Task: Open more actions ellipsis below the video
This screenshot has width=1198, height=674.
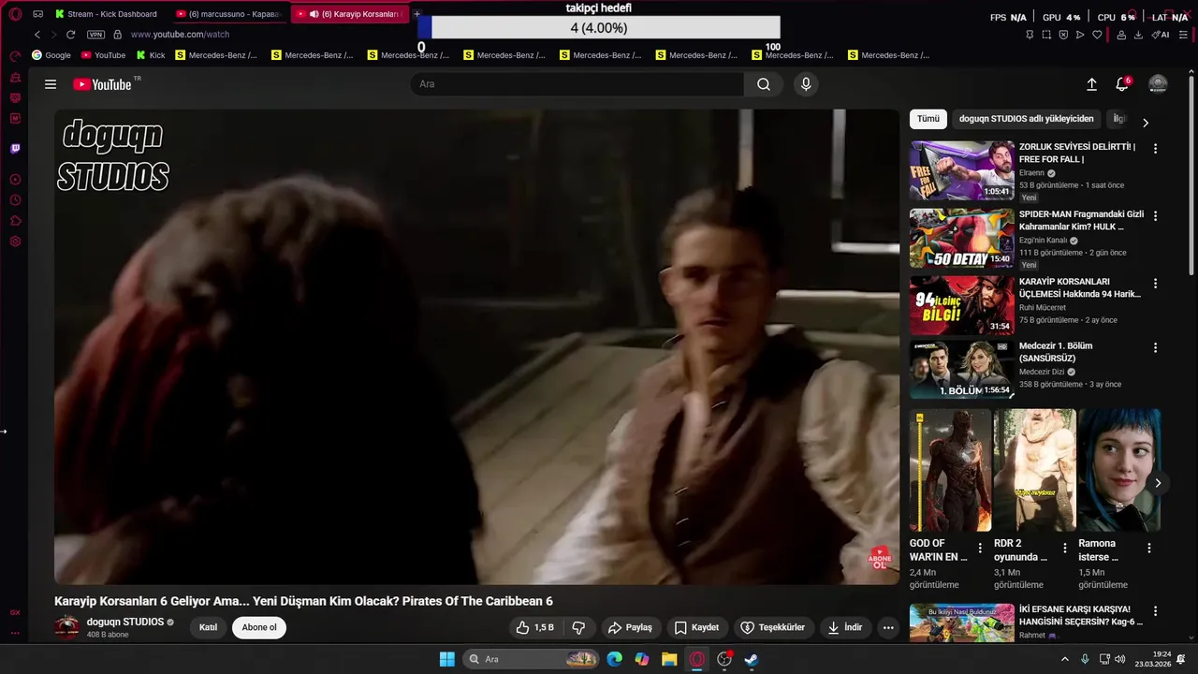Action: (x=888, y=627)
